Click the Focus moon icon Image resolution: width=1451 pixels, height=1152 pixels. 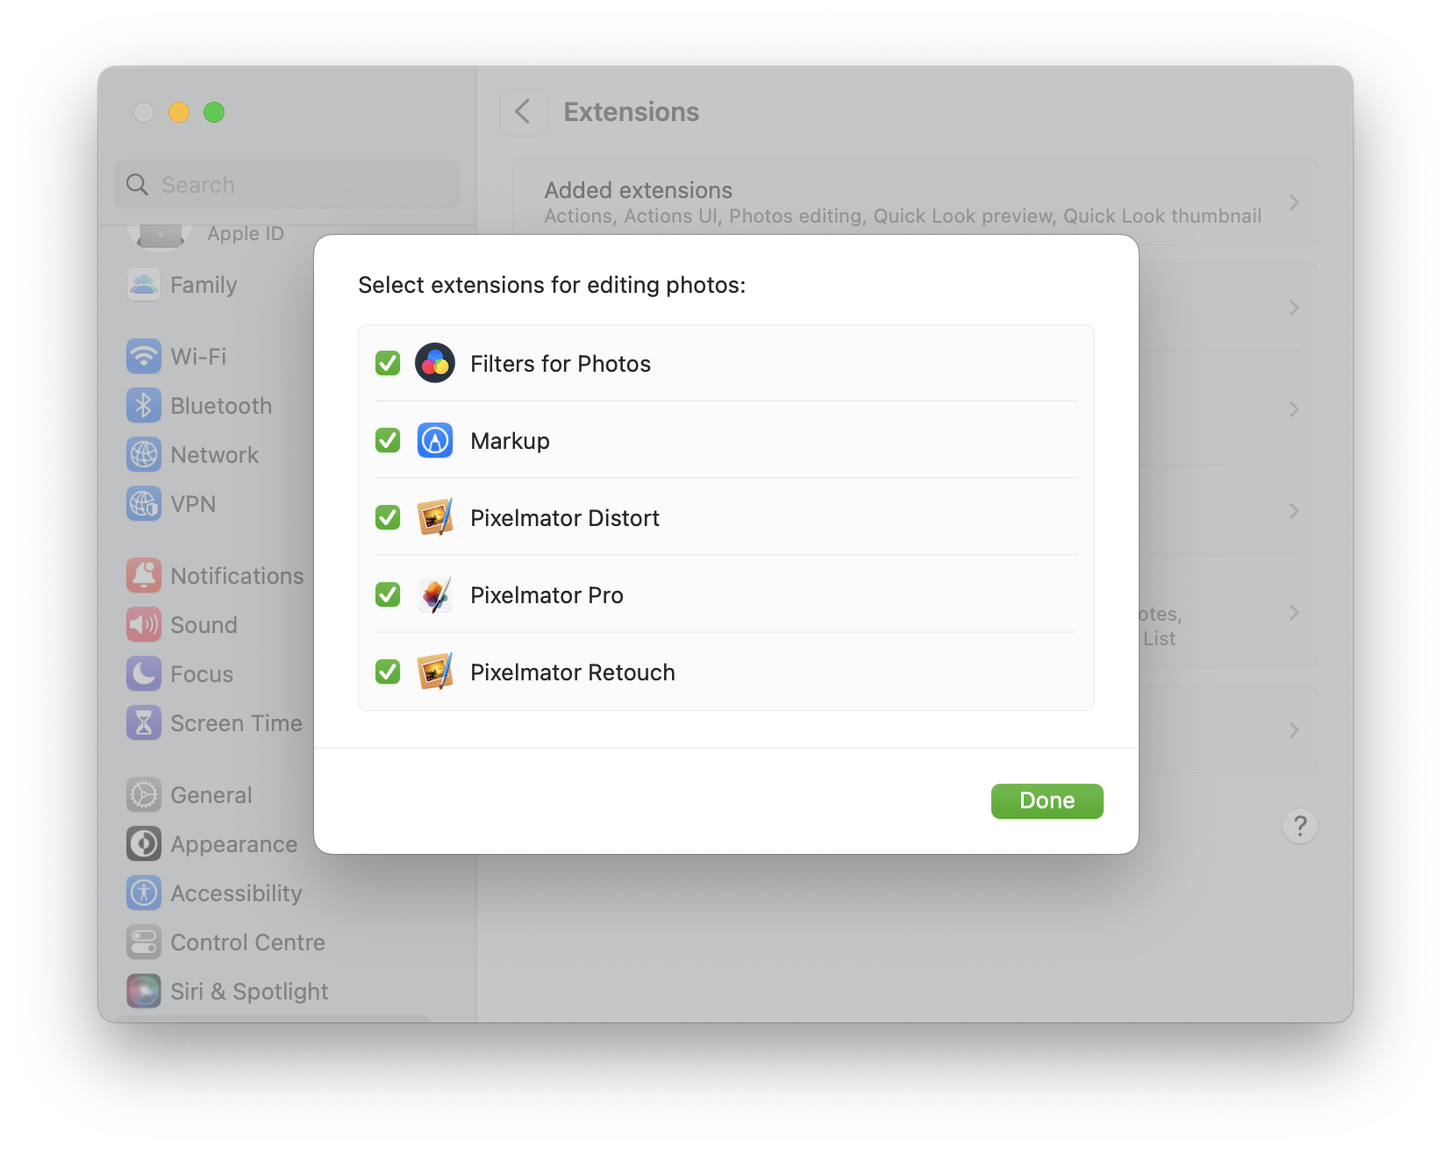(x=144, y=674)
